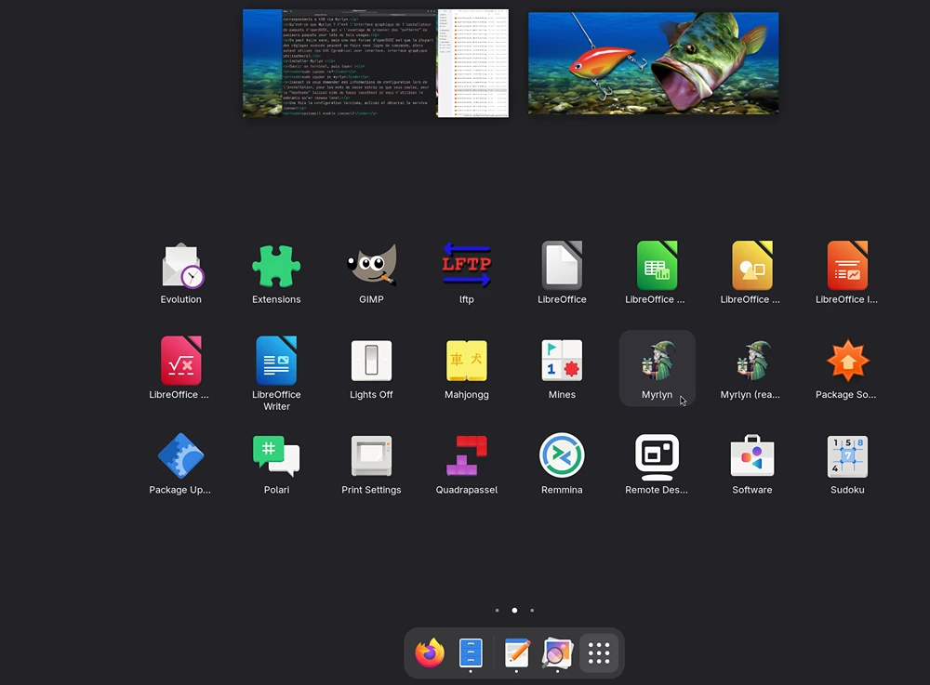Launch the Quadrapassel game
This screenshot has width=930, height=685.
[467, 464]
